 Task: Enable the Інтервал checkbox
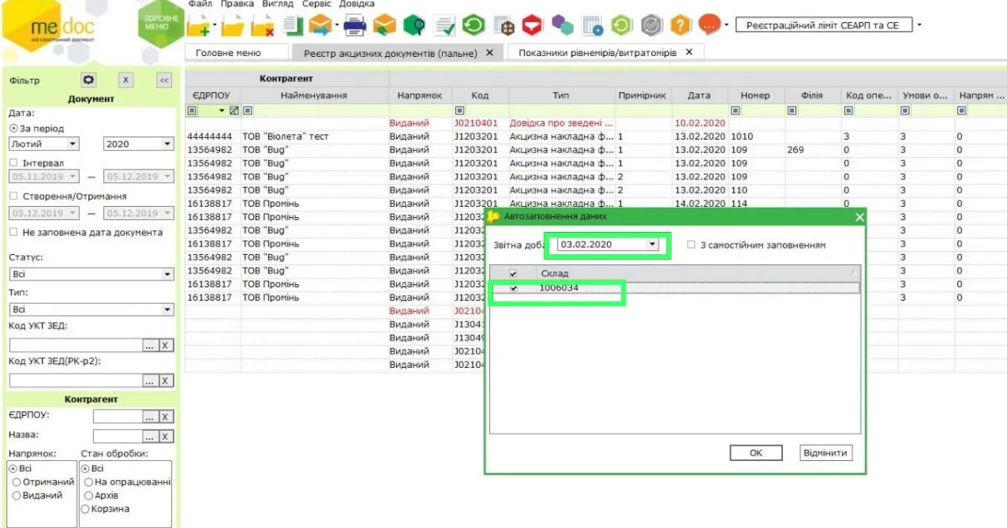[13, 162]
